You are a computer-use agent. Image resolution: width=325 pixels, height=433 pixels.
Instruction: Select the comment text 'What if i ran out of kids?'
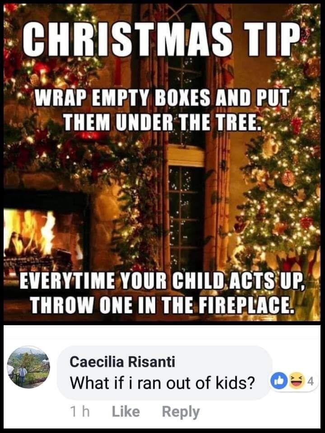pos(162,383)
